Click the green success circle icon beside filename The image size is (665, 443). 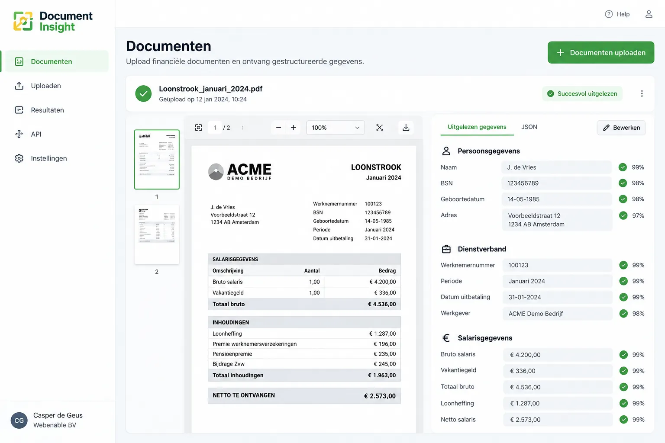143,93
